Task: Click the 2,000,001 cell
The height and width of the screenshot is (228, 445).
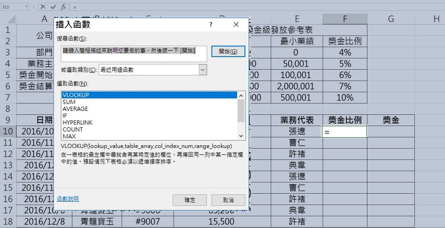Action: point(297,86)
